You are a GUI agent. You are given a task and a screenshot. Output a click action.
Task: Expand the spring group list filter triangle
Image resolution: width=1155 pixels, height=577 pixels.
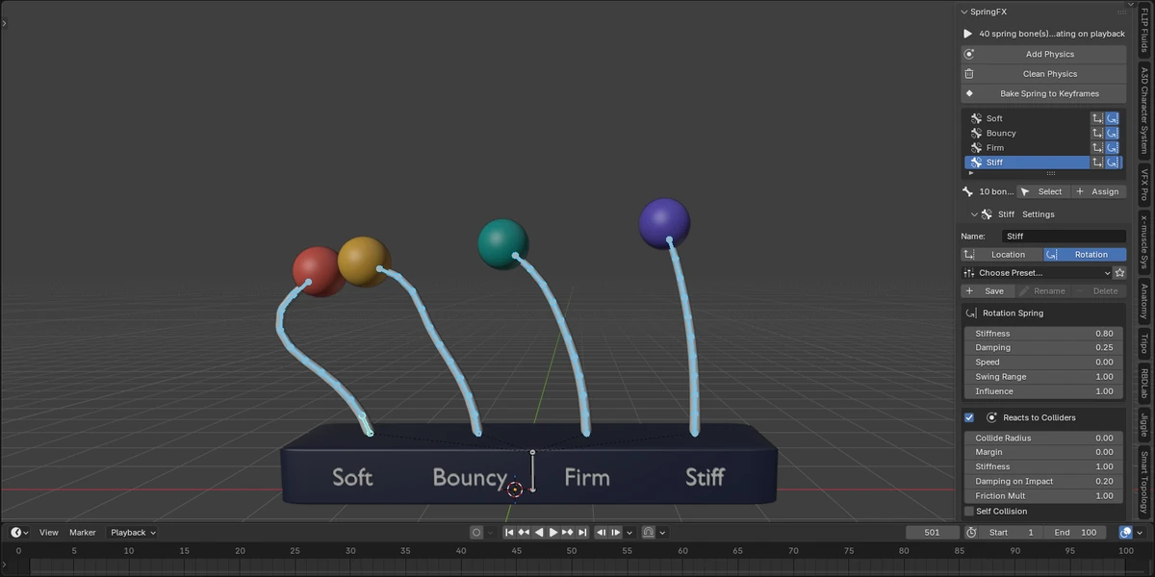970,173
